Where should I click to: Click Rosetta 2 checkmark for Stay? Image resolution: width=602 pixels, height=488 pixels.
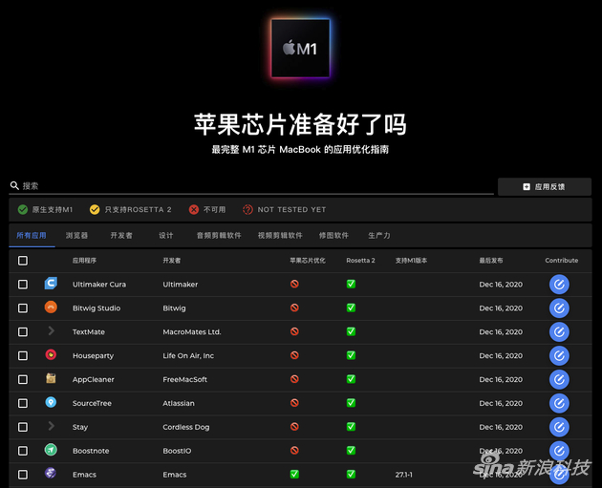tap(351, 427)
